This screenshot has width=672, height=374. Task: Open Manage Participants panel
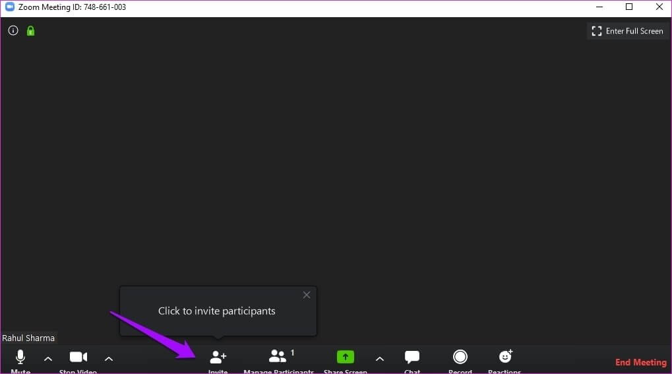tap(278, 360)
